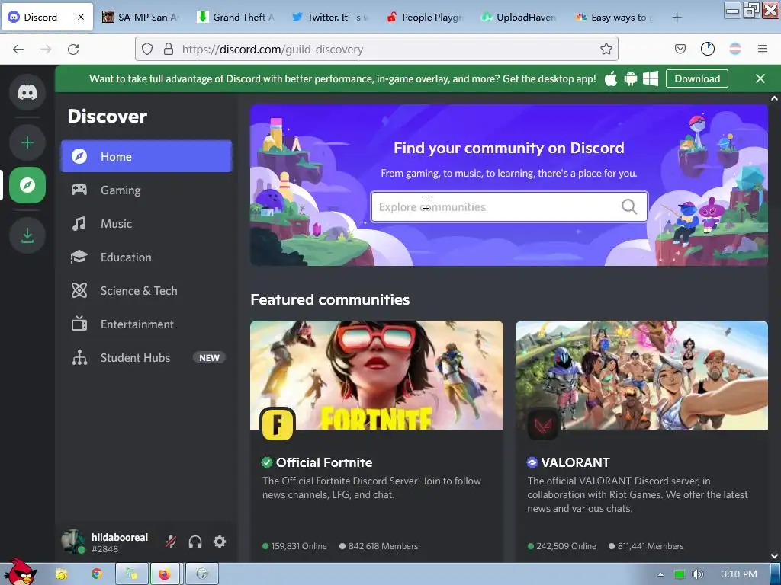
Task: Click the Android platform icon in banner
Action: [631, 78]
